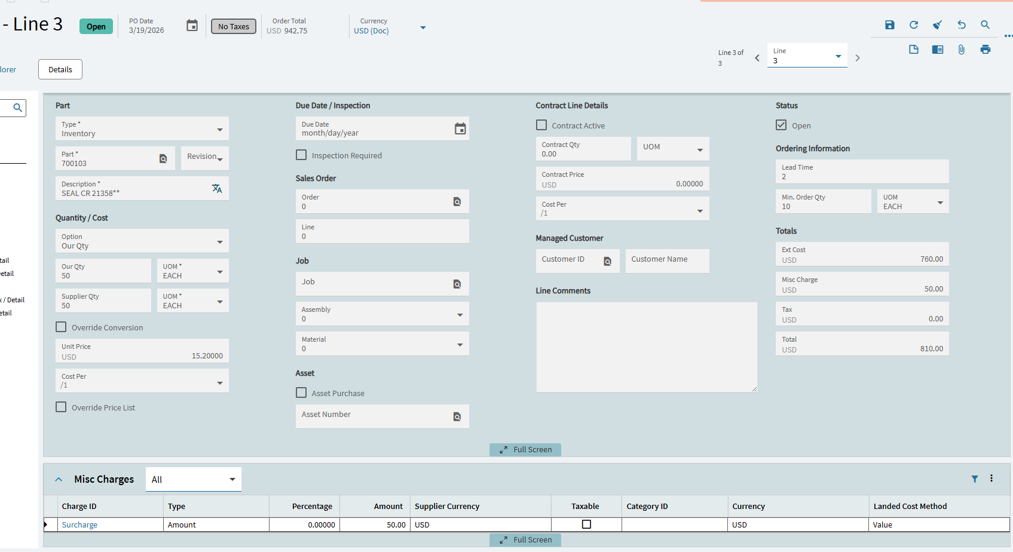
Task: Click the Print icon
Action: click(x=986, y=50)
